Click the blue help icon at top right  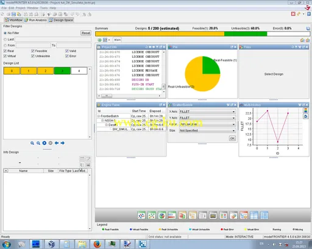click(x=309, y=14)
